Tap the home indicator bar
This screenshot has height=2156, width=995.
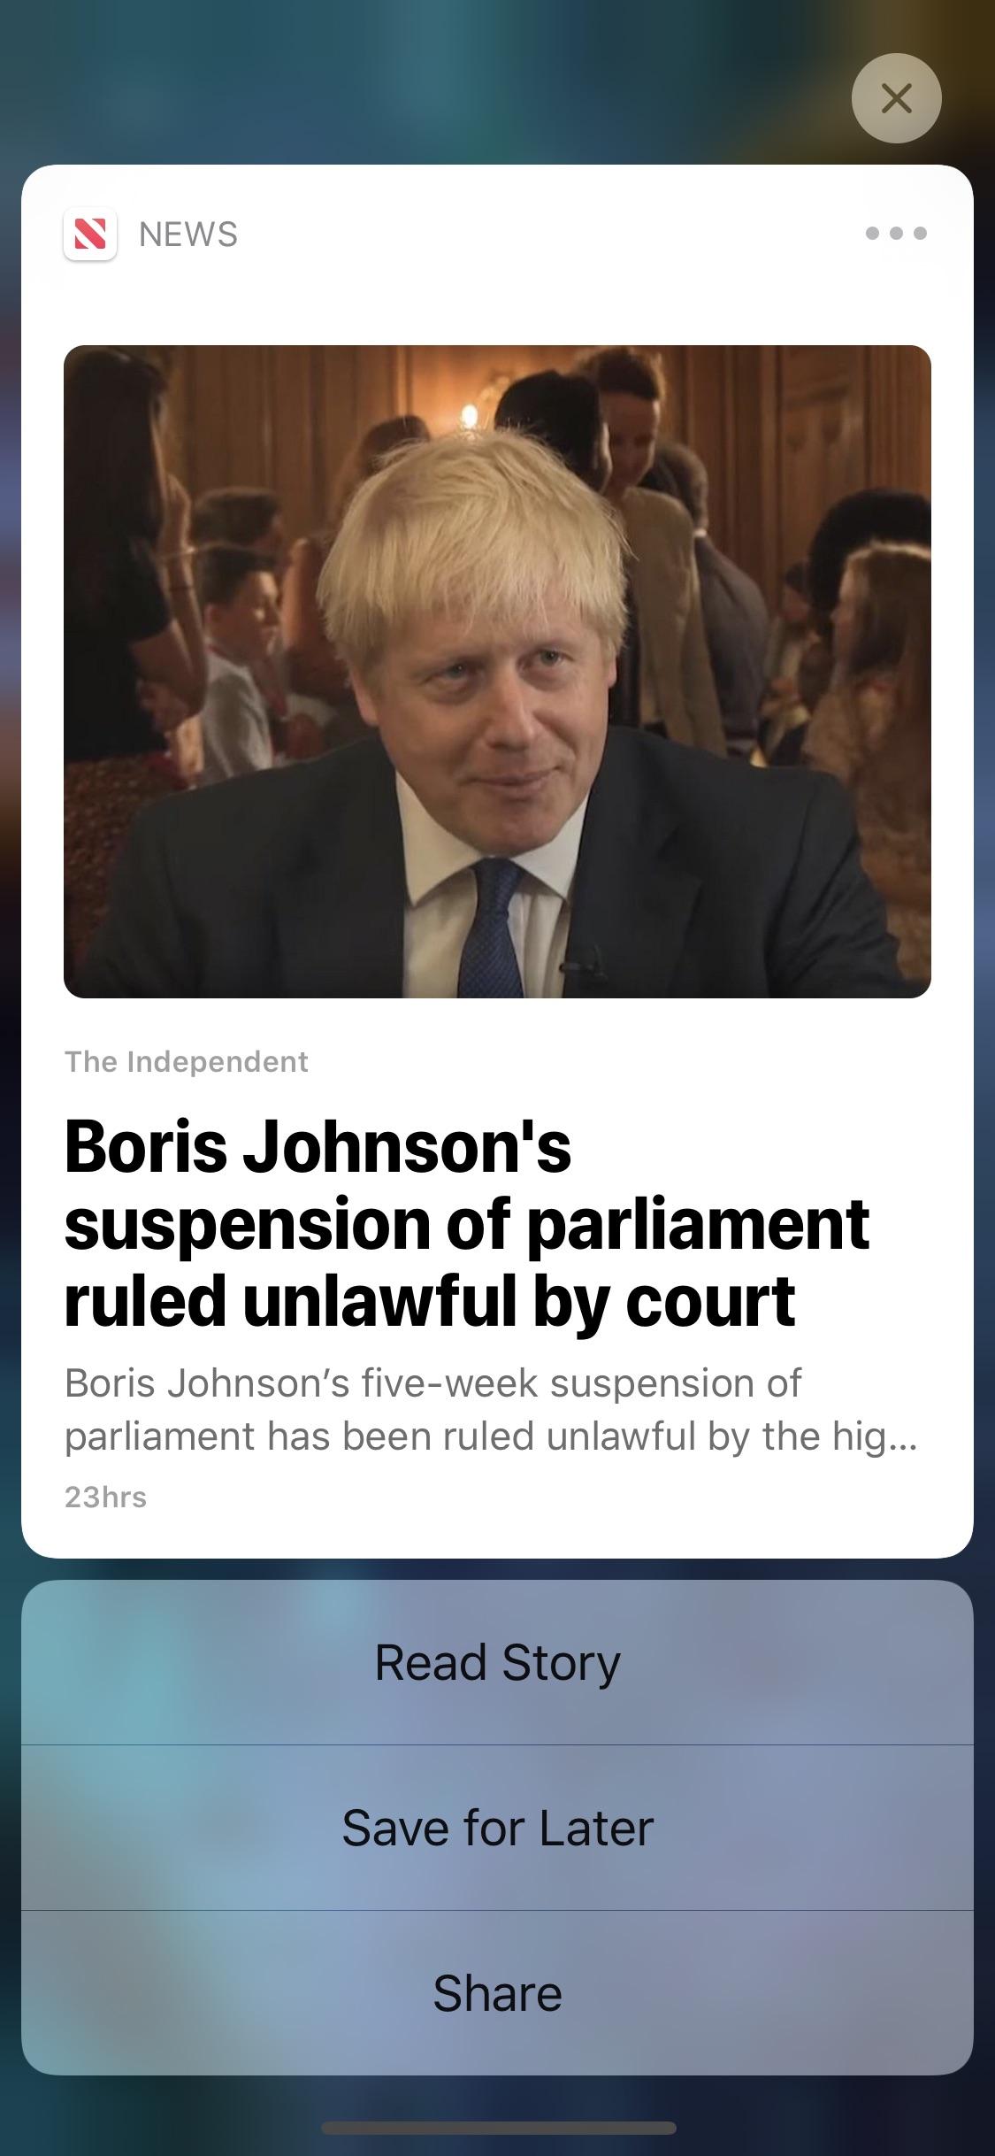click(498, 2128)
